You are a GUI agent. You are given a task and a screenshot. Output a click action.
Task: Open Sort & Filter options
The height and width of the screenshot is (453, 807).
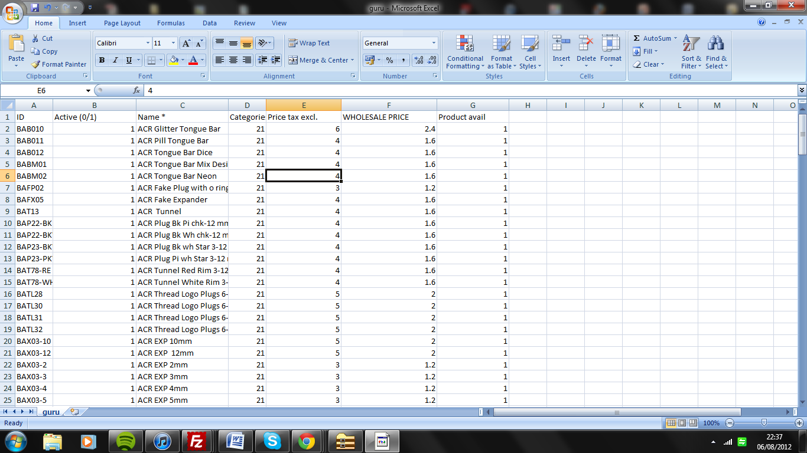691,52
